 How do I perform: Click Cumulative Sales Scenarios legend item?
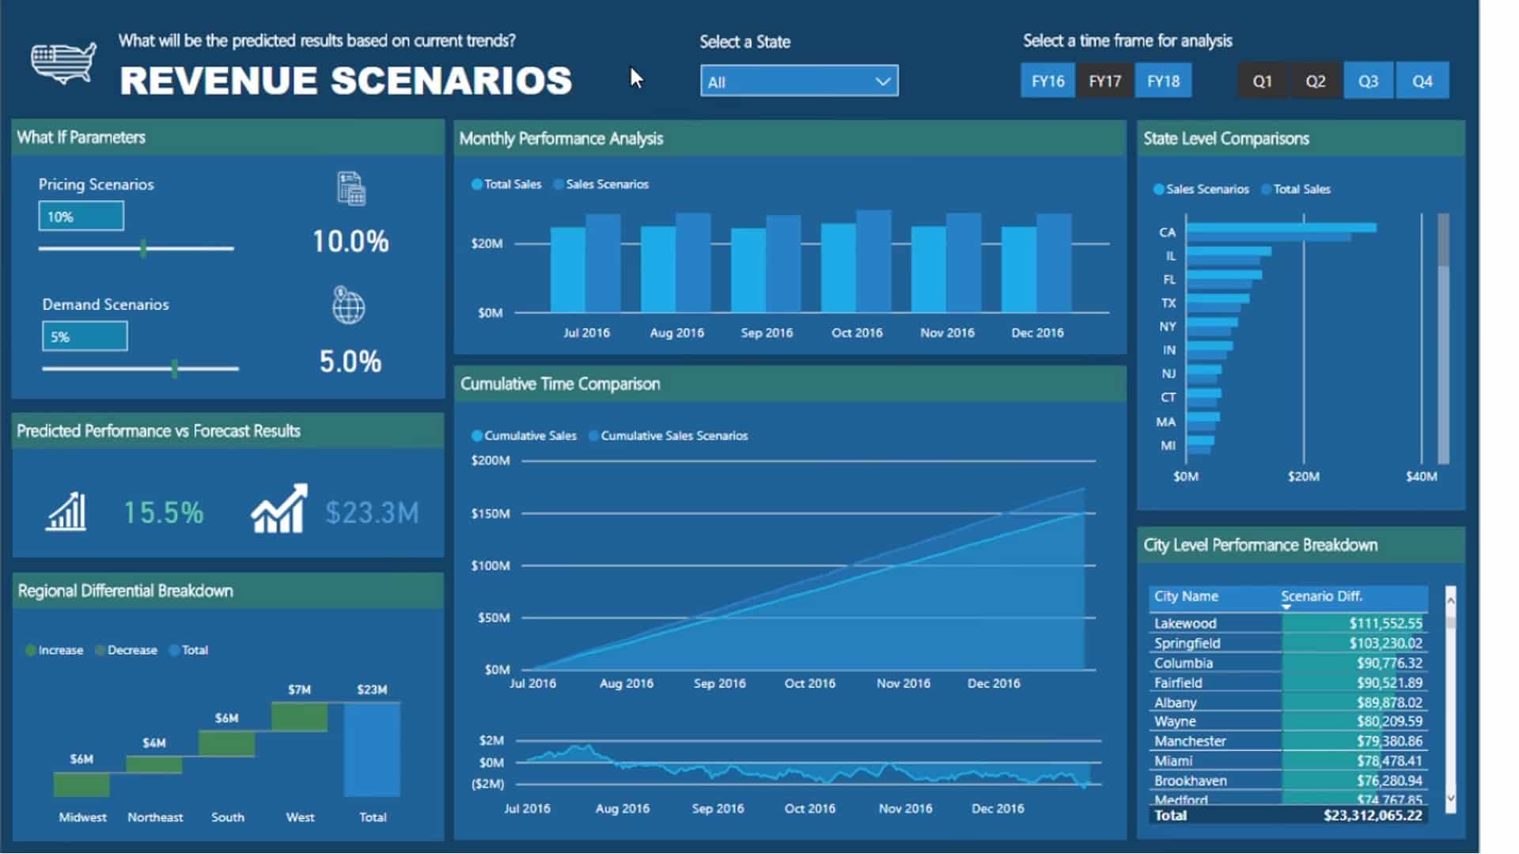coord(669,436)
